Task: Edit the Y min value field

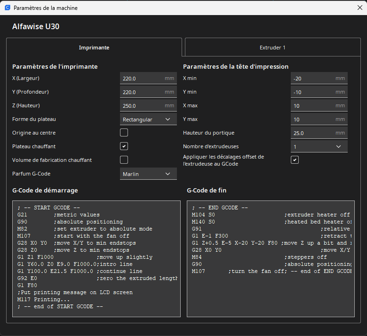Action: point(319,92)
